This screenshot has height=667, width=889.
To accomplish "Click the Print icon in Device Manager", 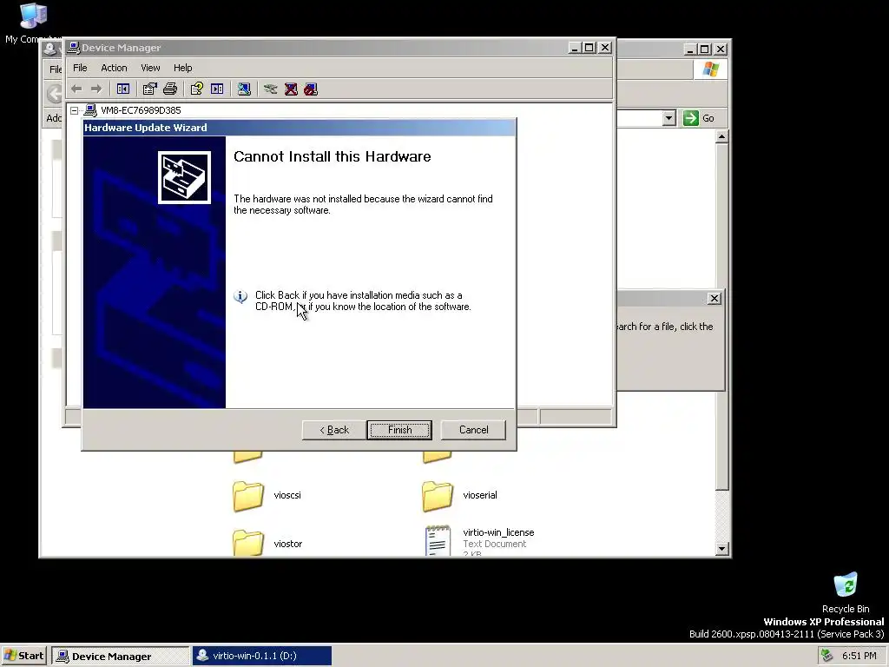I will click(x=170, y=89).
